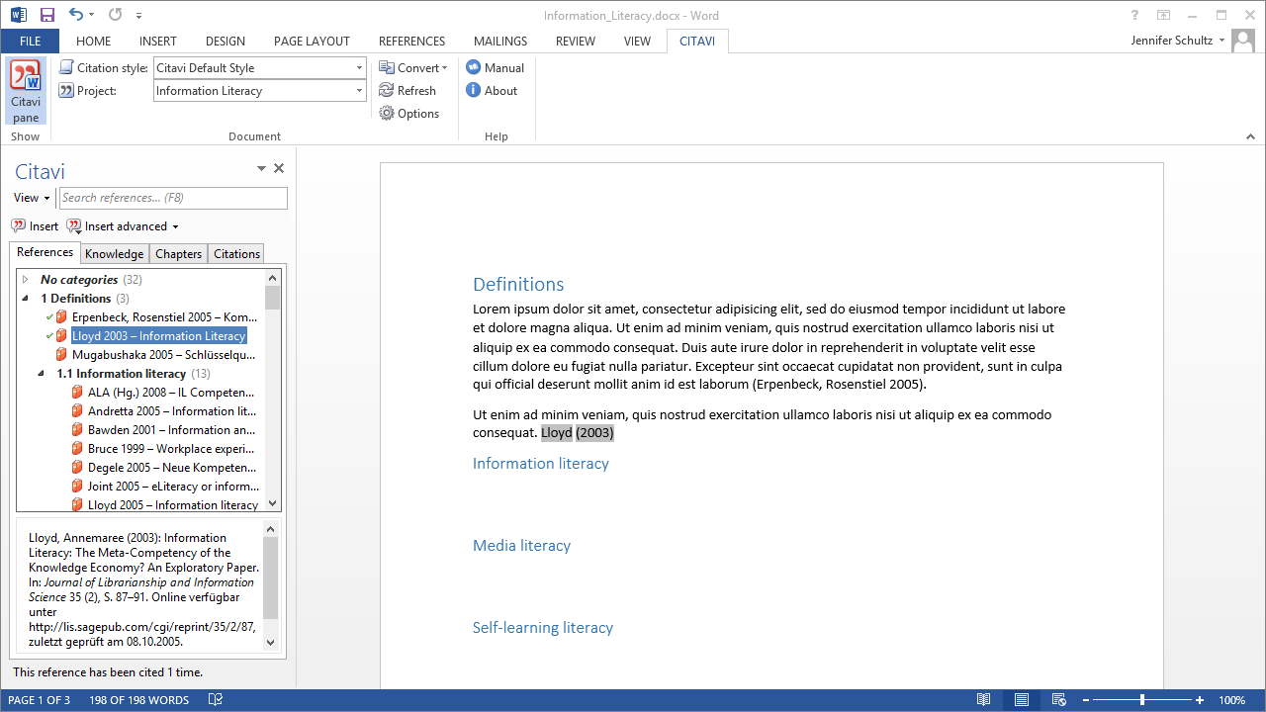This screenshot has width=1266, height=712.
Task: Click the Word Help question mark icon
Action: 1134,15
